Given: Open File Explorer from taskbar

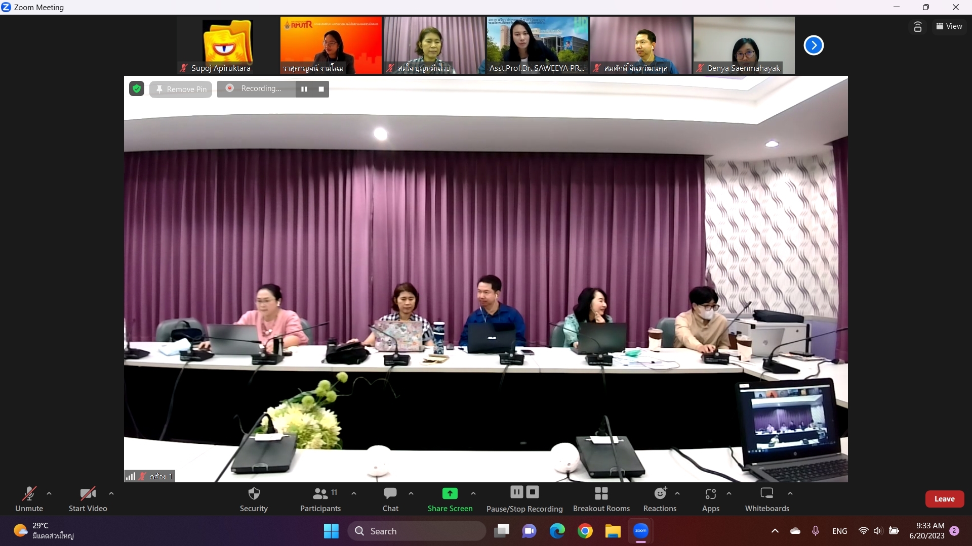Looking at the screenshot, I should click(613, 531).
